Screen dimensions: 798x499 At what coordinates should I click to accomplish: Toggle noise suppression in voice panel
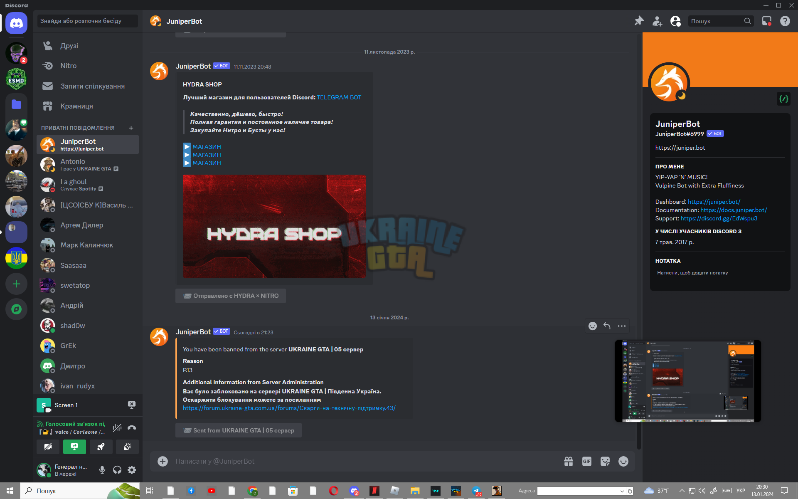click(117, 428)
